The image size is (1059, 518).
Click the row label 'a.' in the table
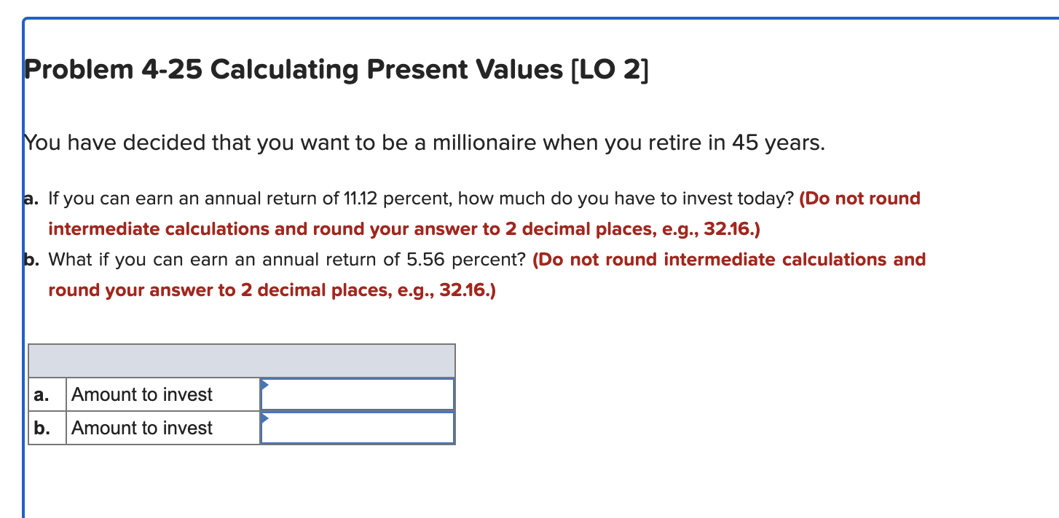[x=42, y=394]
